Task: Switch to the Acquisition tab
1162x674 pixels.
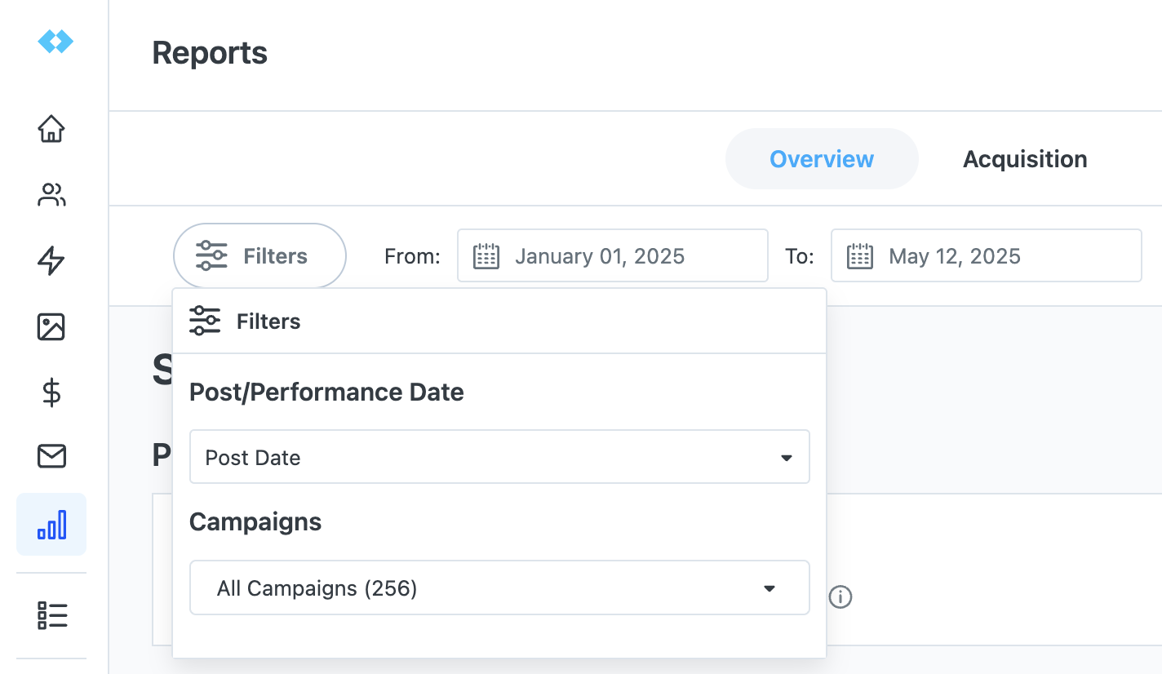Action: coord(1025,159)
